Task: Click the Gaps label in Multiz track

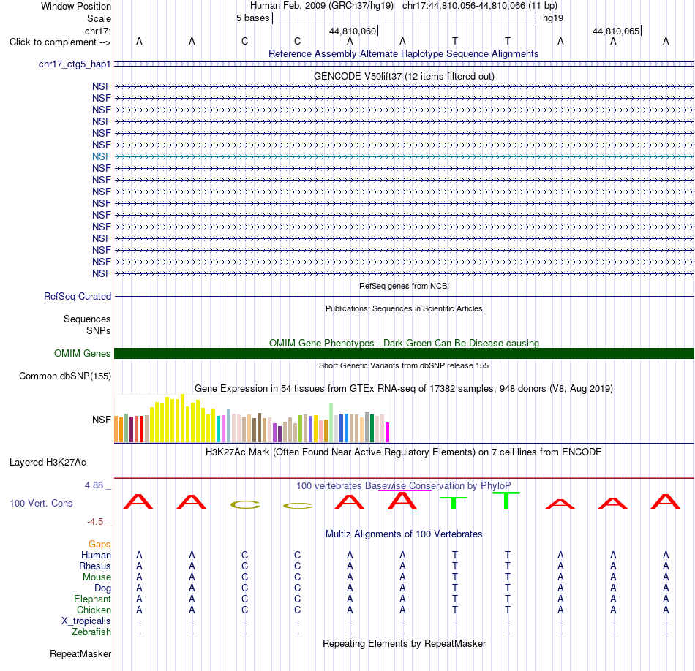Action: (x=99, y=545)
